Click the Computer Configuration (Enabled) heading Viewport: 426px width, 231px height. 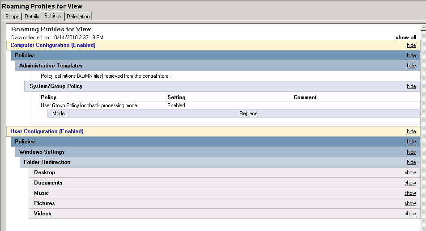click(x=53, y=45)
